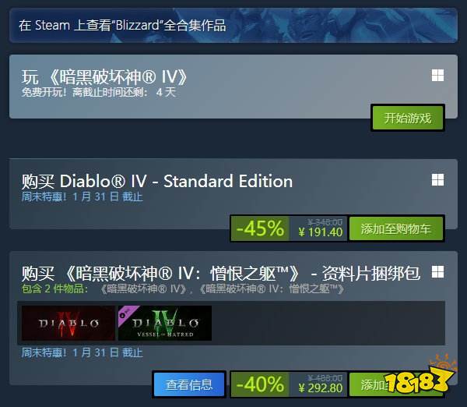467x407 pixels.
Task: Click the green 开始游戏 play button
Action: point(407,118)
